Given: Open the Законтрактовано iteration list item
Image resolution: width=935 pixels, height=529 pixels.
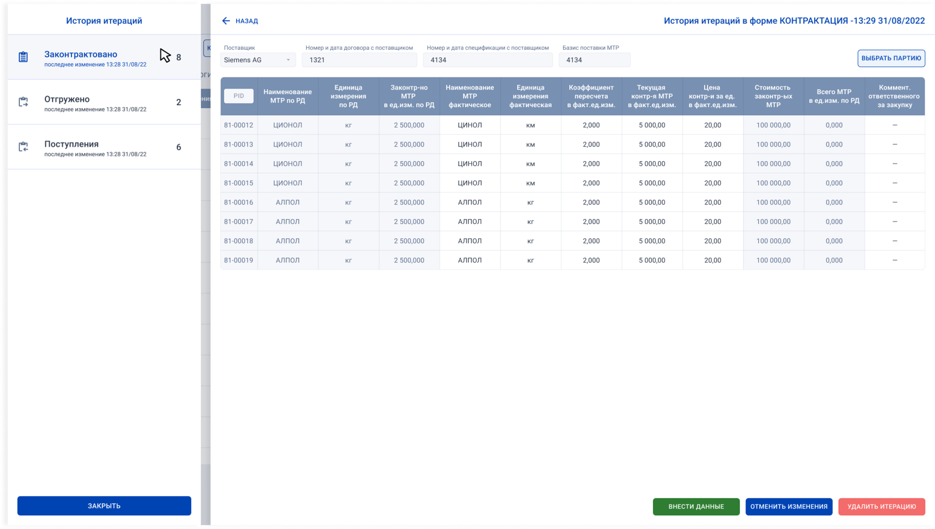Looking at the screenshot, I should click(x=104, y=57).
